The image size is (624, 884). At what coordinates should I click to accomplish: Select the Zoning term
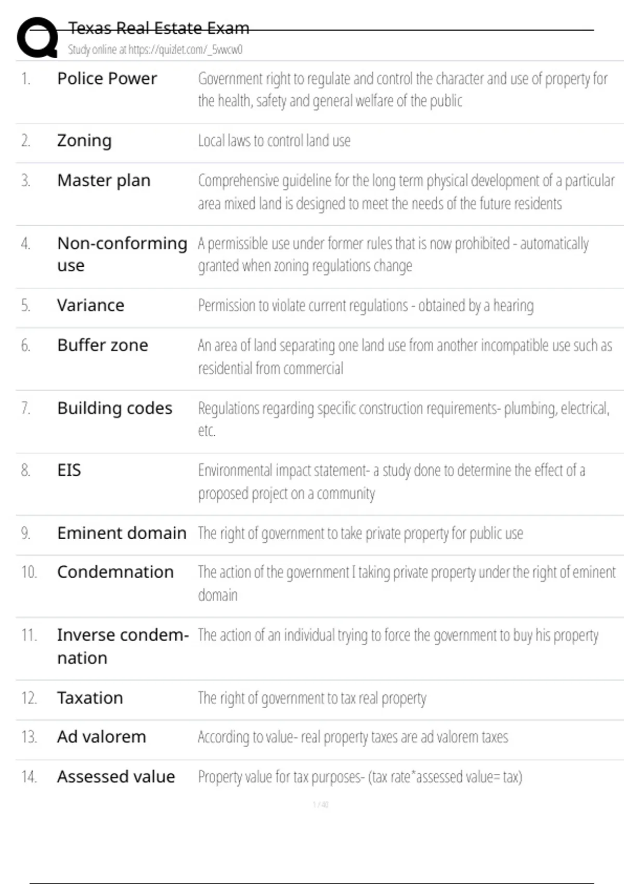coord(84,141)
